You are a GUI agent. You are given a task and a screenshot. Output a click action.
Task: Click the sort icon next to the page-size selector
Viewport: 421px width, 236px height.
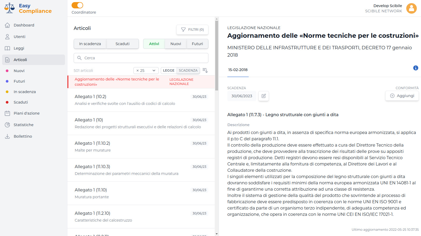pyautogui.click(x=205, y=70)
